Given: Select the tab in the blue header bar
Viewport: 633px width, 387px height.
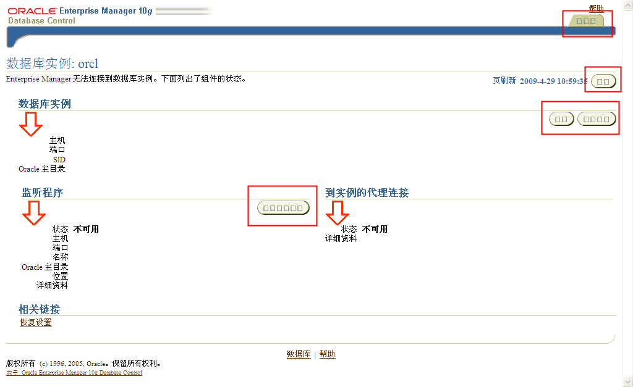Looking at the screenshot, I should 586,21.
